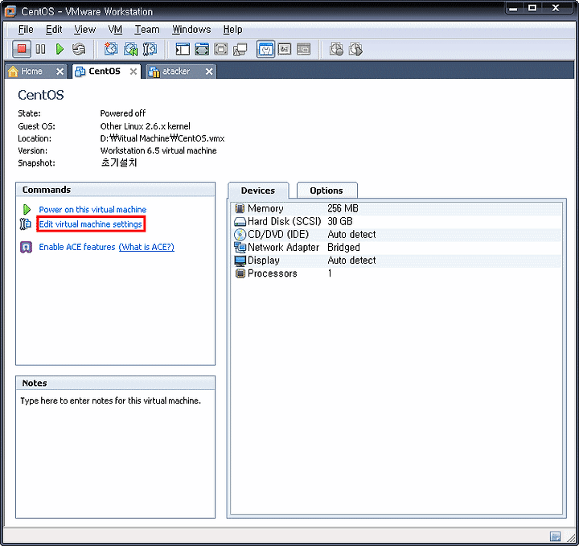Click the green Power On toolbar icon
Image resolution: width=579 pixels, height=546 pixels.
(60, 49)
